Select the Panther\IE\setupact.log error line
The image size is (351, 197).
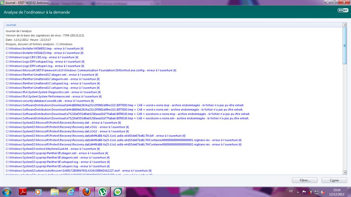[x=58, y=162]
